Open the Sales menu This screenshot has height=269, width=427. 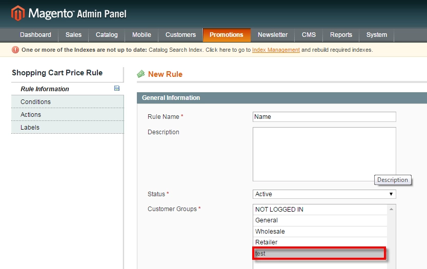tap(73, 35)
